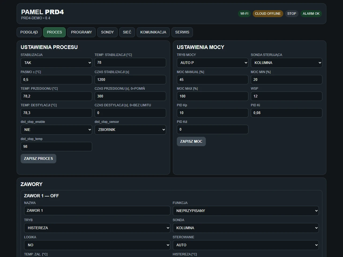
Task: Focus the MOC MANUAL [%] field
Action: (x=212, y=80)
